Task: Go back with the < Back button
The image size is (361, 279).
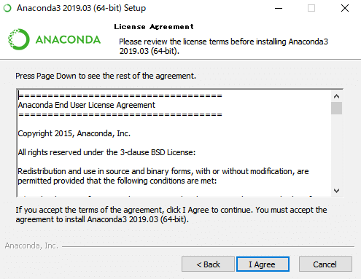Action: click(208, 264)
